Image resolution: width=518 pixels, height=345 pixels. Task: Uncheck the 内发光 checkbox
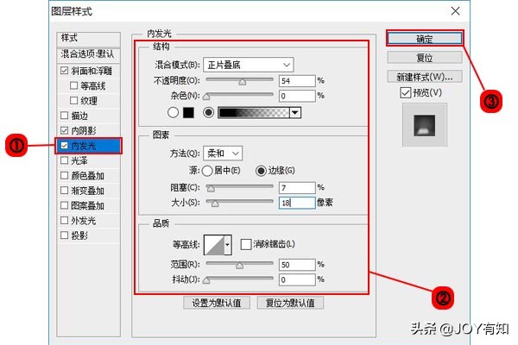point(65,146)
